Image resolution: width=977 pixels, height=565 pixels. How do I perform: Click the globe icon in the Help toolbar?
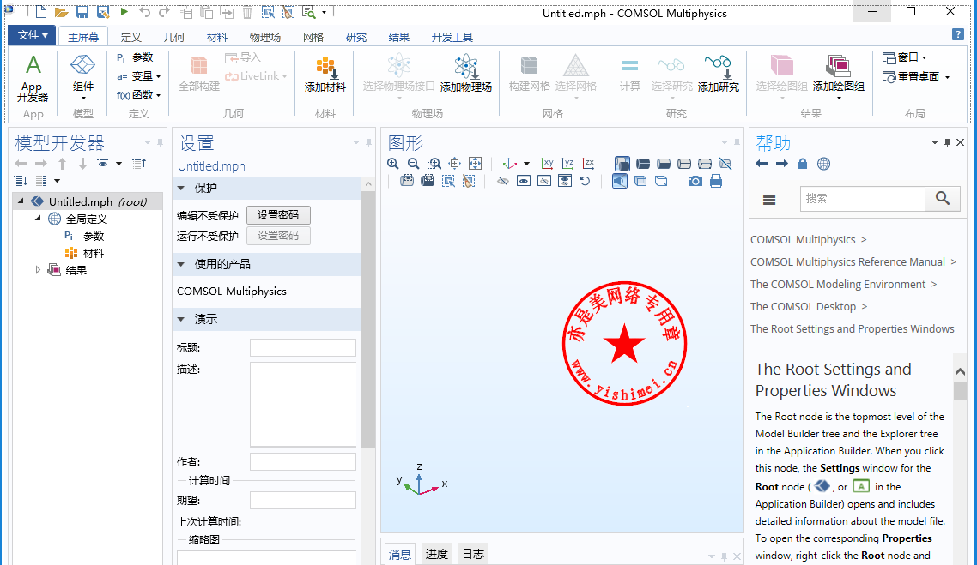823,164
